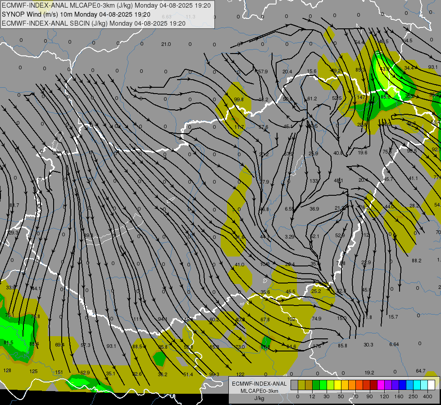Click the map value 7.88
Viewport: 441px width, 405px height.
[341, 263]
